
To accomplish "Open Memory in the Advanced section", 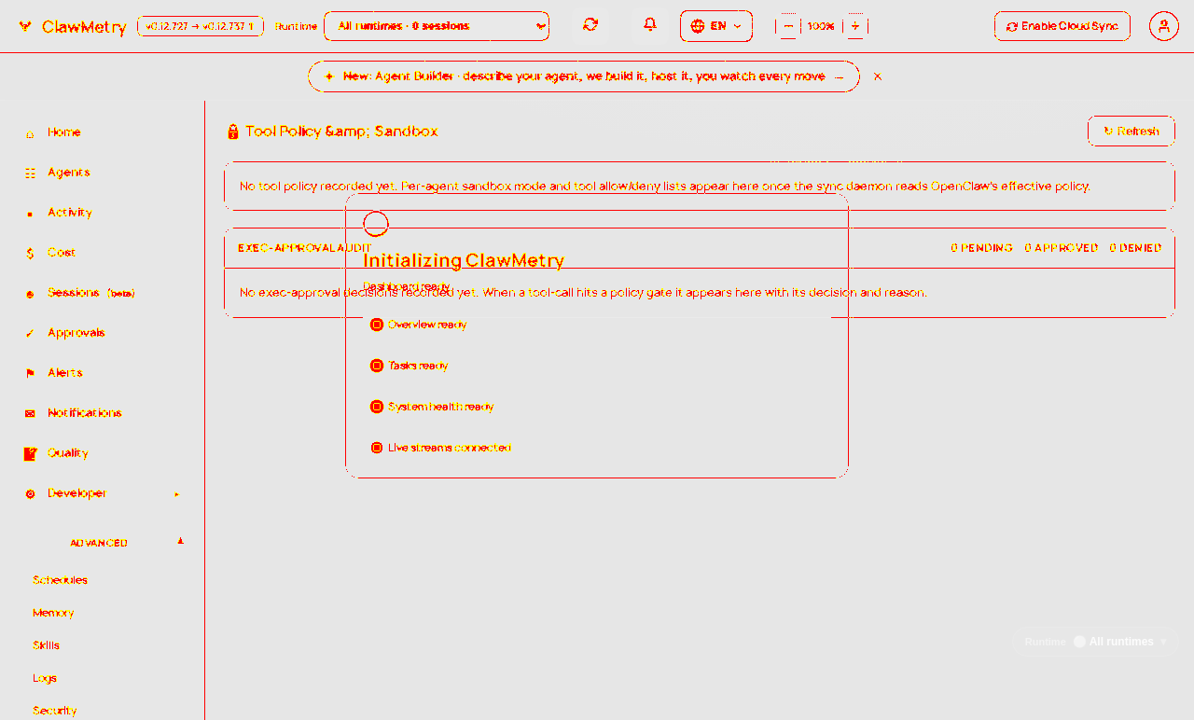I will pyautogui.click(x=53, y=613).
